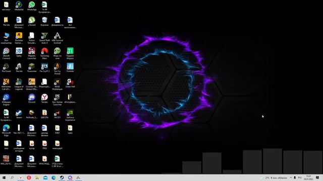Select the Grand Theft Auto V shortcut
The image size is (323, 181).
coord(44,38)
